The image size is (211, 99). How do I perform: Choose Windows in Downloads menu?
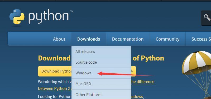(x=101, y=73)
